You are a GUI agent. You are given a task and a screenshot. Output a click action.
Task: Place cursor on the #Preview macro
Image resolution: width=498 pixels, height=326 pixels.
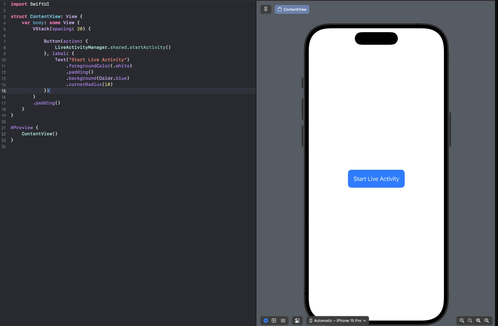click(x=22, y=128)
